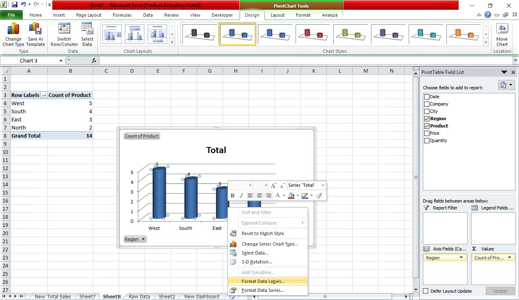The width and height of the screenshot is (519, 300).
Task: Click Shrink Font icon in mini toolbar
Action: tap(282, 185)
